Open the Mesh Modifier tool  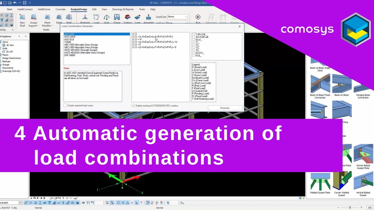pos(47,20)
